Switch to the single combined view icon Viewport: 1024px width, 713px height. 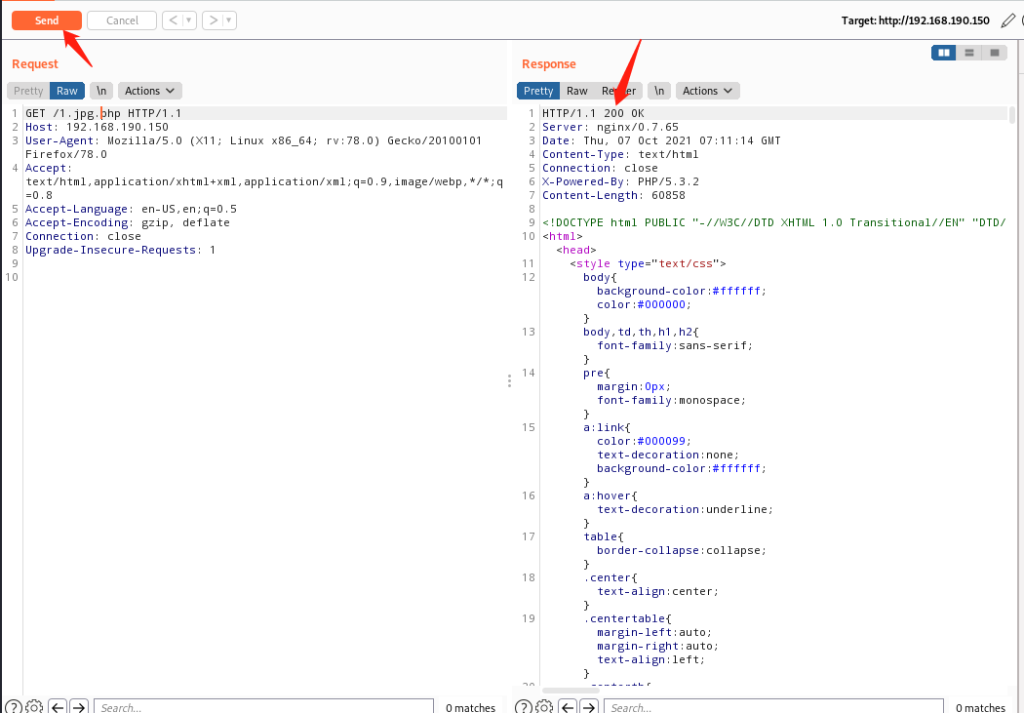pos(995,53)
